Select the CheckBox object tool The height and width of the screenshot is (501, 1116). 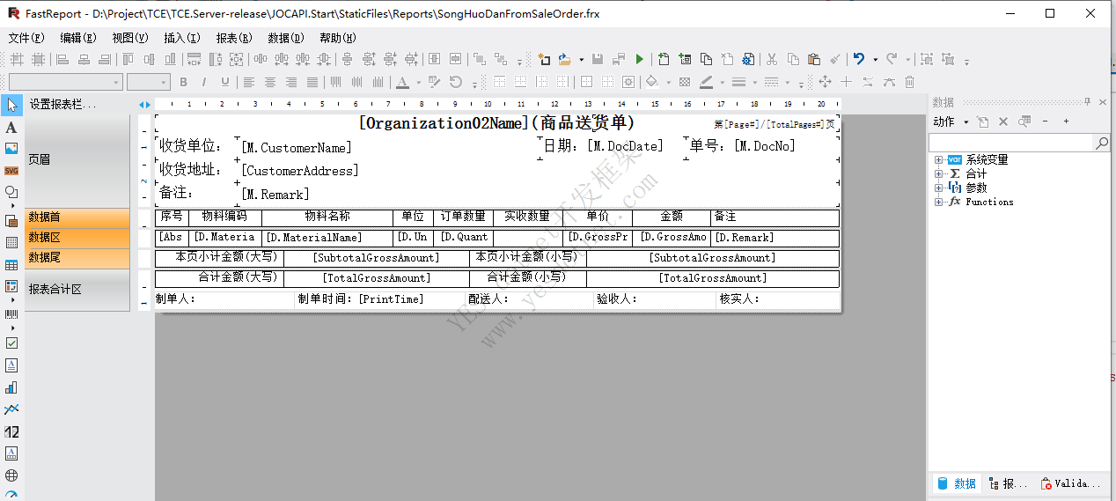11,343
